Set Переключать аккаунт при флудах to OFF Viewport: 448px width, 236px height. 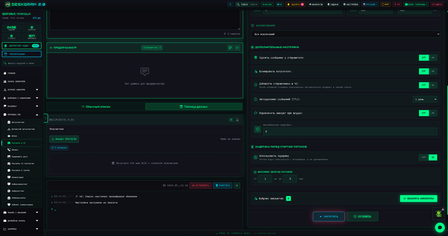(x=424, y=113)
